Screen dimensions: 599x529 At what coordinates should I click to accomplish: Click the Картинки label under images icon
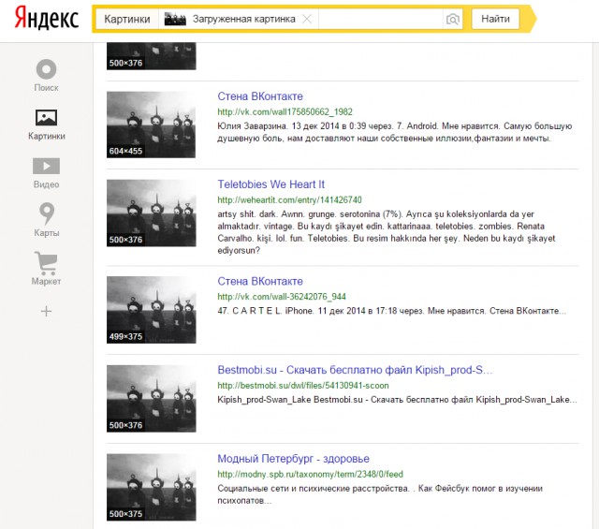[x=46, y=136]
